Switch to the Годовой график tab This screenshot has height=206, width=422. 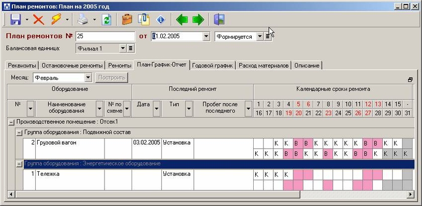tap(213, 65)
